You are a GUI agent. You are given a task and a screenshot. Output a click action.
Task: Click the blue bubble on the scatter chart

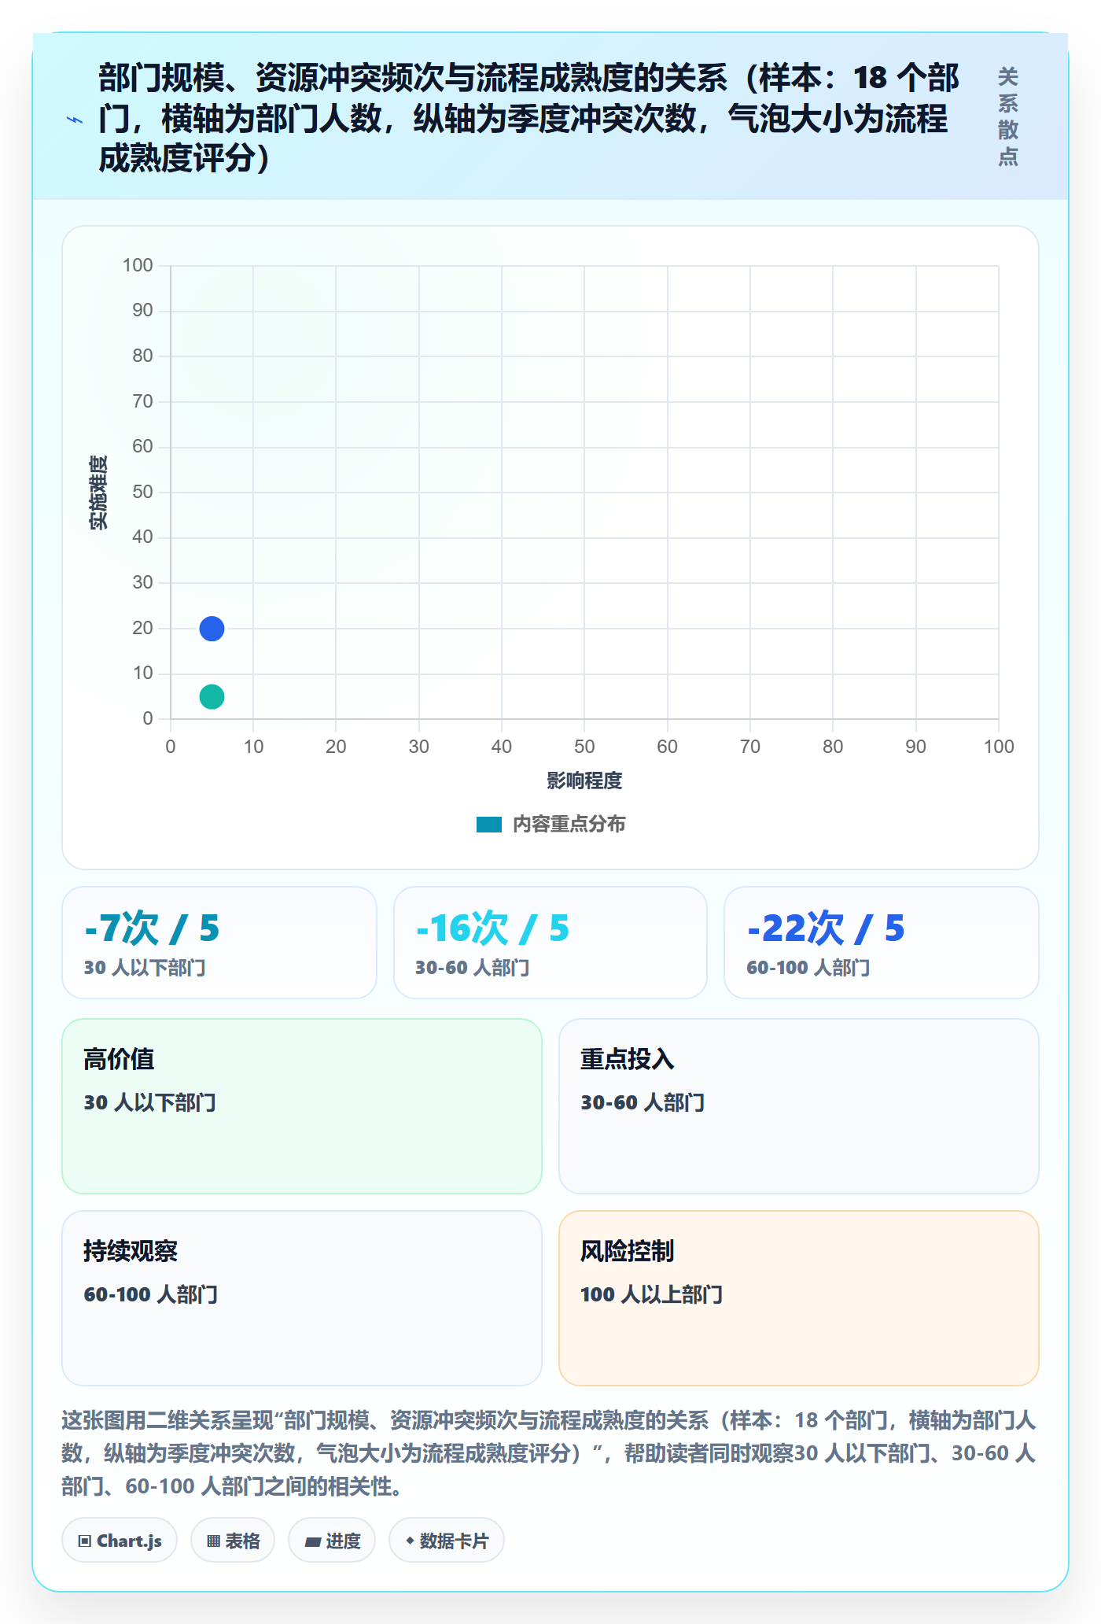click(212, 629)
